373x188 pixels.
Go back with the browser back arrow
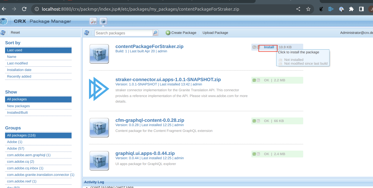(4, 9)
